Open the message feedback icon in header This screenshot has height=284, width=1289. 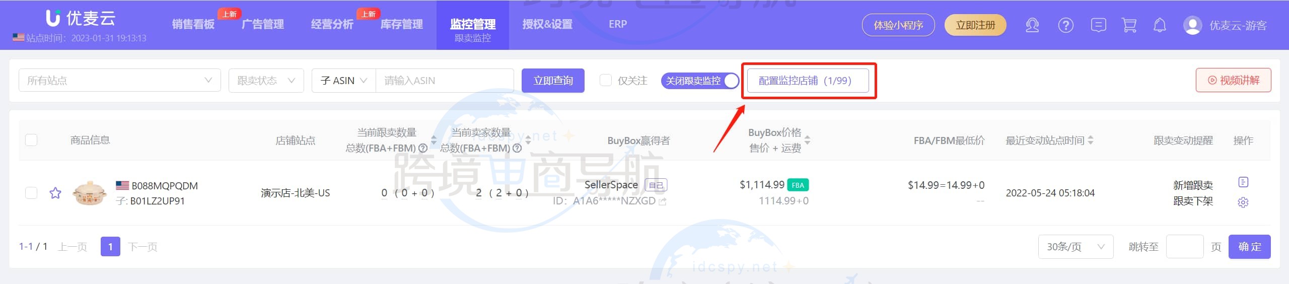1098,25
